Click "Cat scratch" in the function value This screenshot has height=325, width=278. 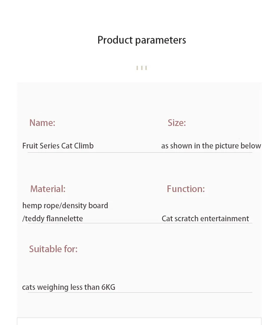click(180, 218)
